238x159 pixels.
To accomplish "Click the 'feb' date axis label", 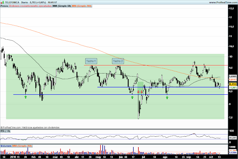I will 33,157.
